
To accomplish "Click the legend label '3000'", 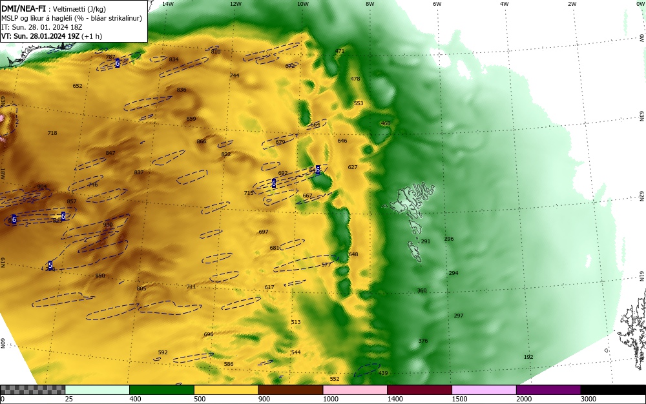I will (589, 399).
